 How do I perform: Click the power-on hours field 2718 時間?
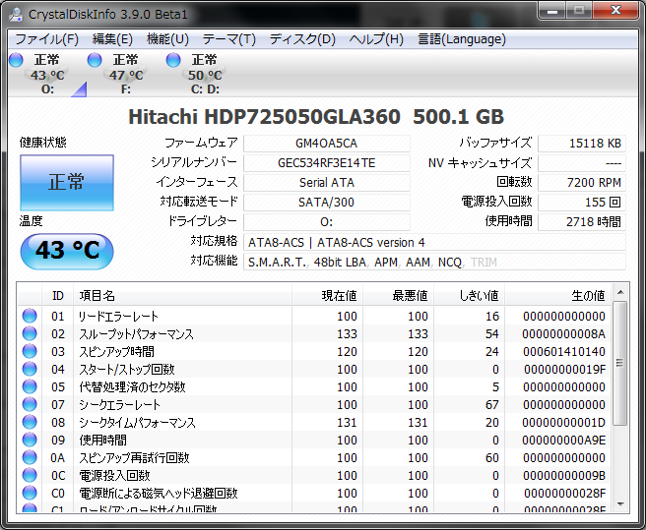[582, 222]
